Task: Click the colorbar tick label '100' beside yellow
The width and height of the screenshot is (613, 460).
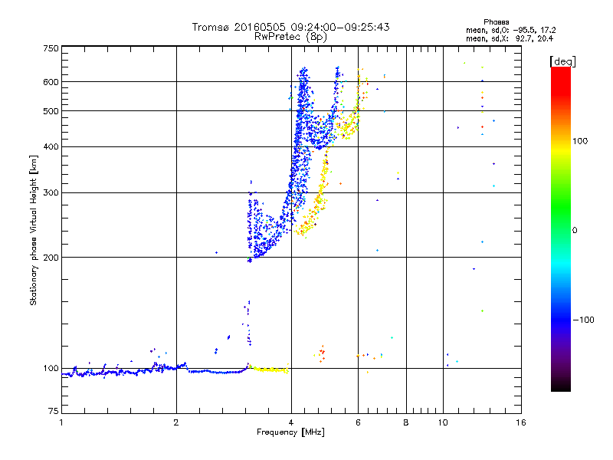Action: [580, 141]
